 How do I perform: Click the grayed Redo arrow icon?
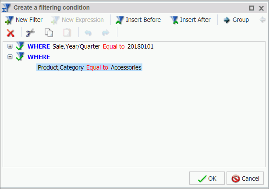click(106, 33)
